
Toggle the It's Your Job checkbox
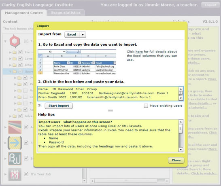[26, 174]
